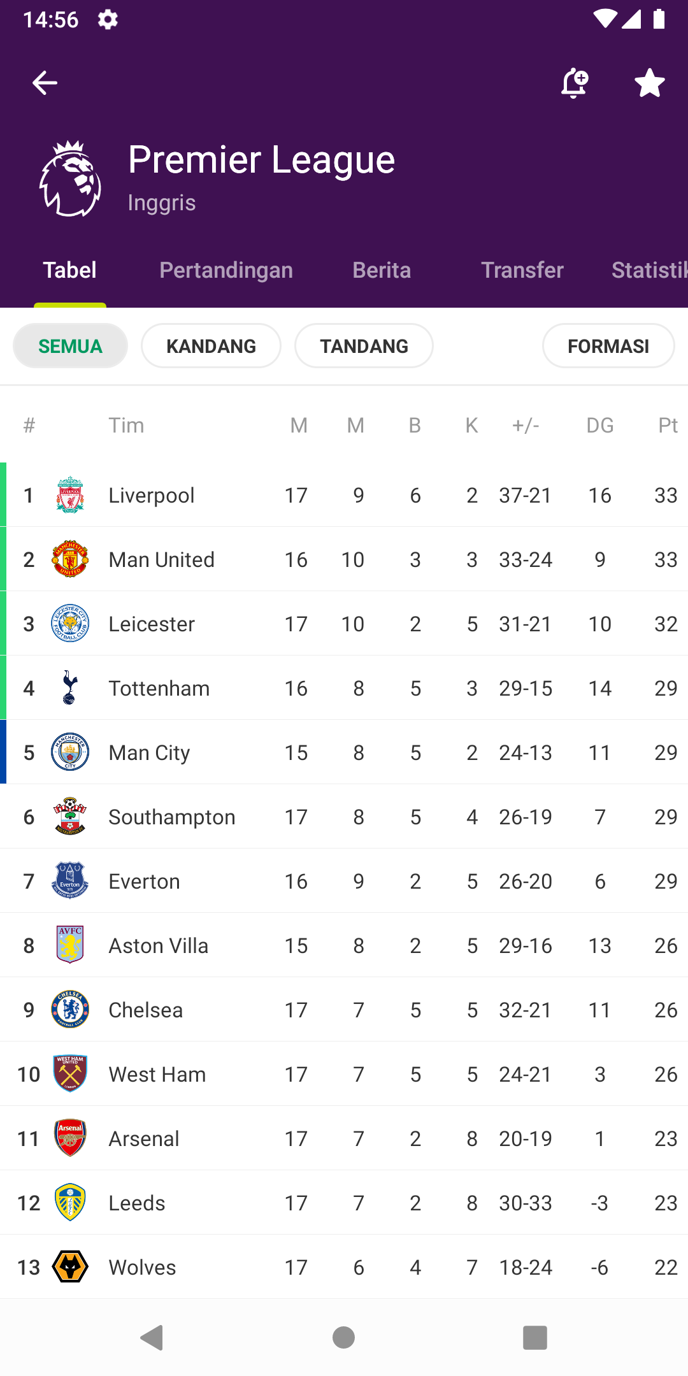Toggle the favorite star icon
688x1376 pixels.
click(650, 83)
